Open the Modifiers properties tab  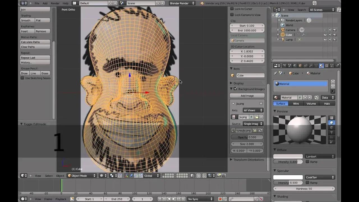311,65
